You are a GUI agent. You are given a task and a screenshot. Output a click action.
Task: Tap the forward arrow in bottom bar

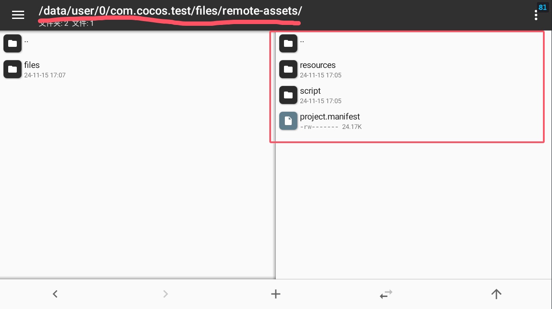tap(165, 294)
